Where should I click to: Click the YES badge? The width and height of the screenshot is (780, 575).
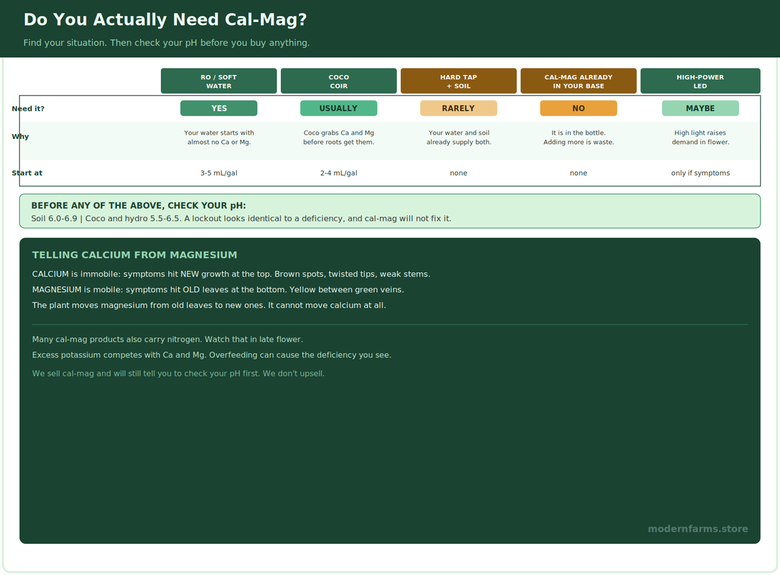tap(219, 108)
